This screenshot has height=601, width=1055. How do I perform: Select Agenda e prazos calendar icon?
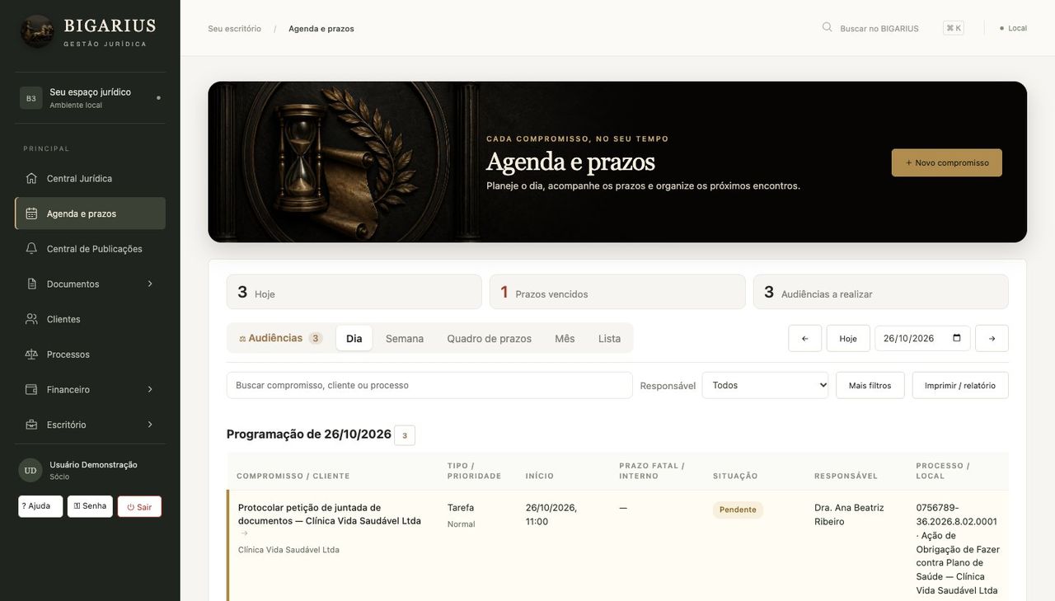31,214
